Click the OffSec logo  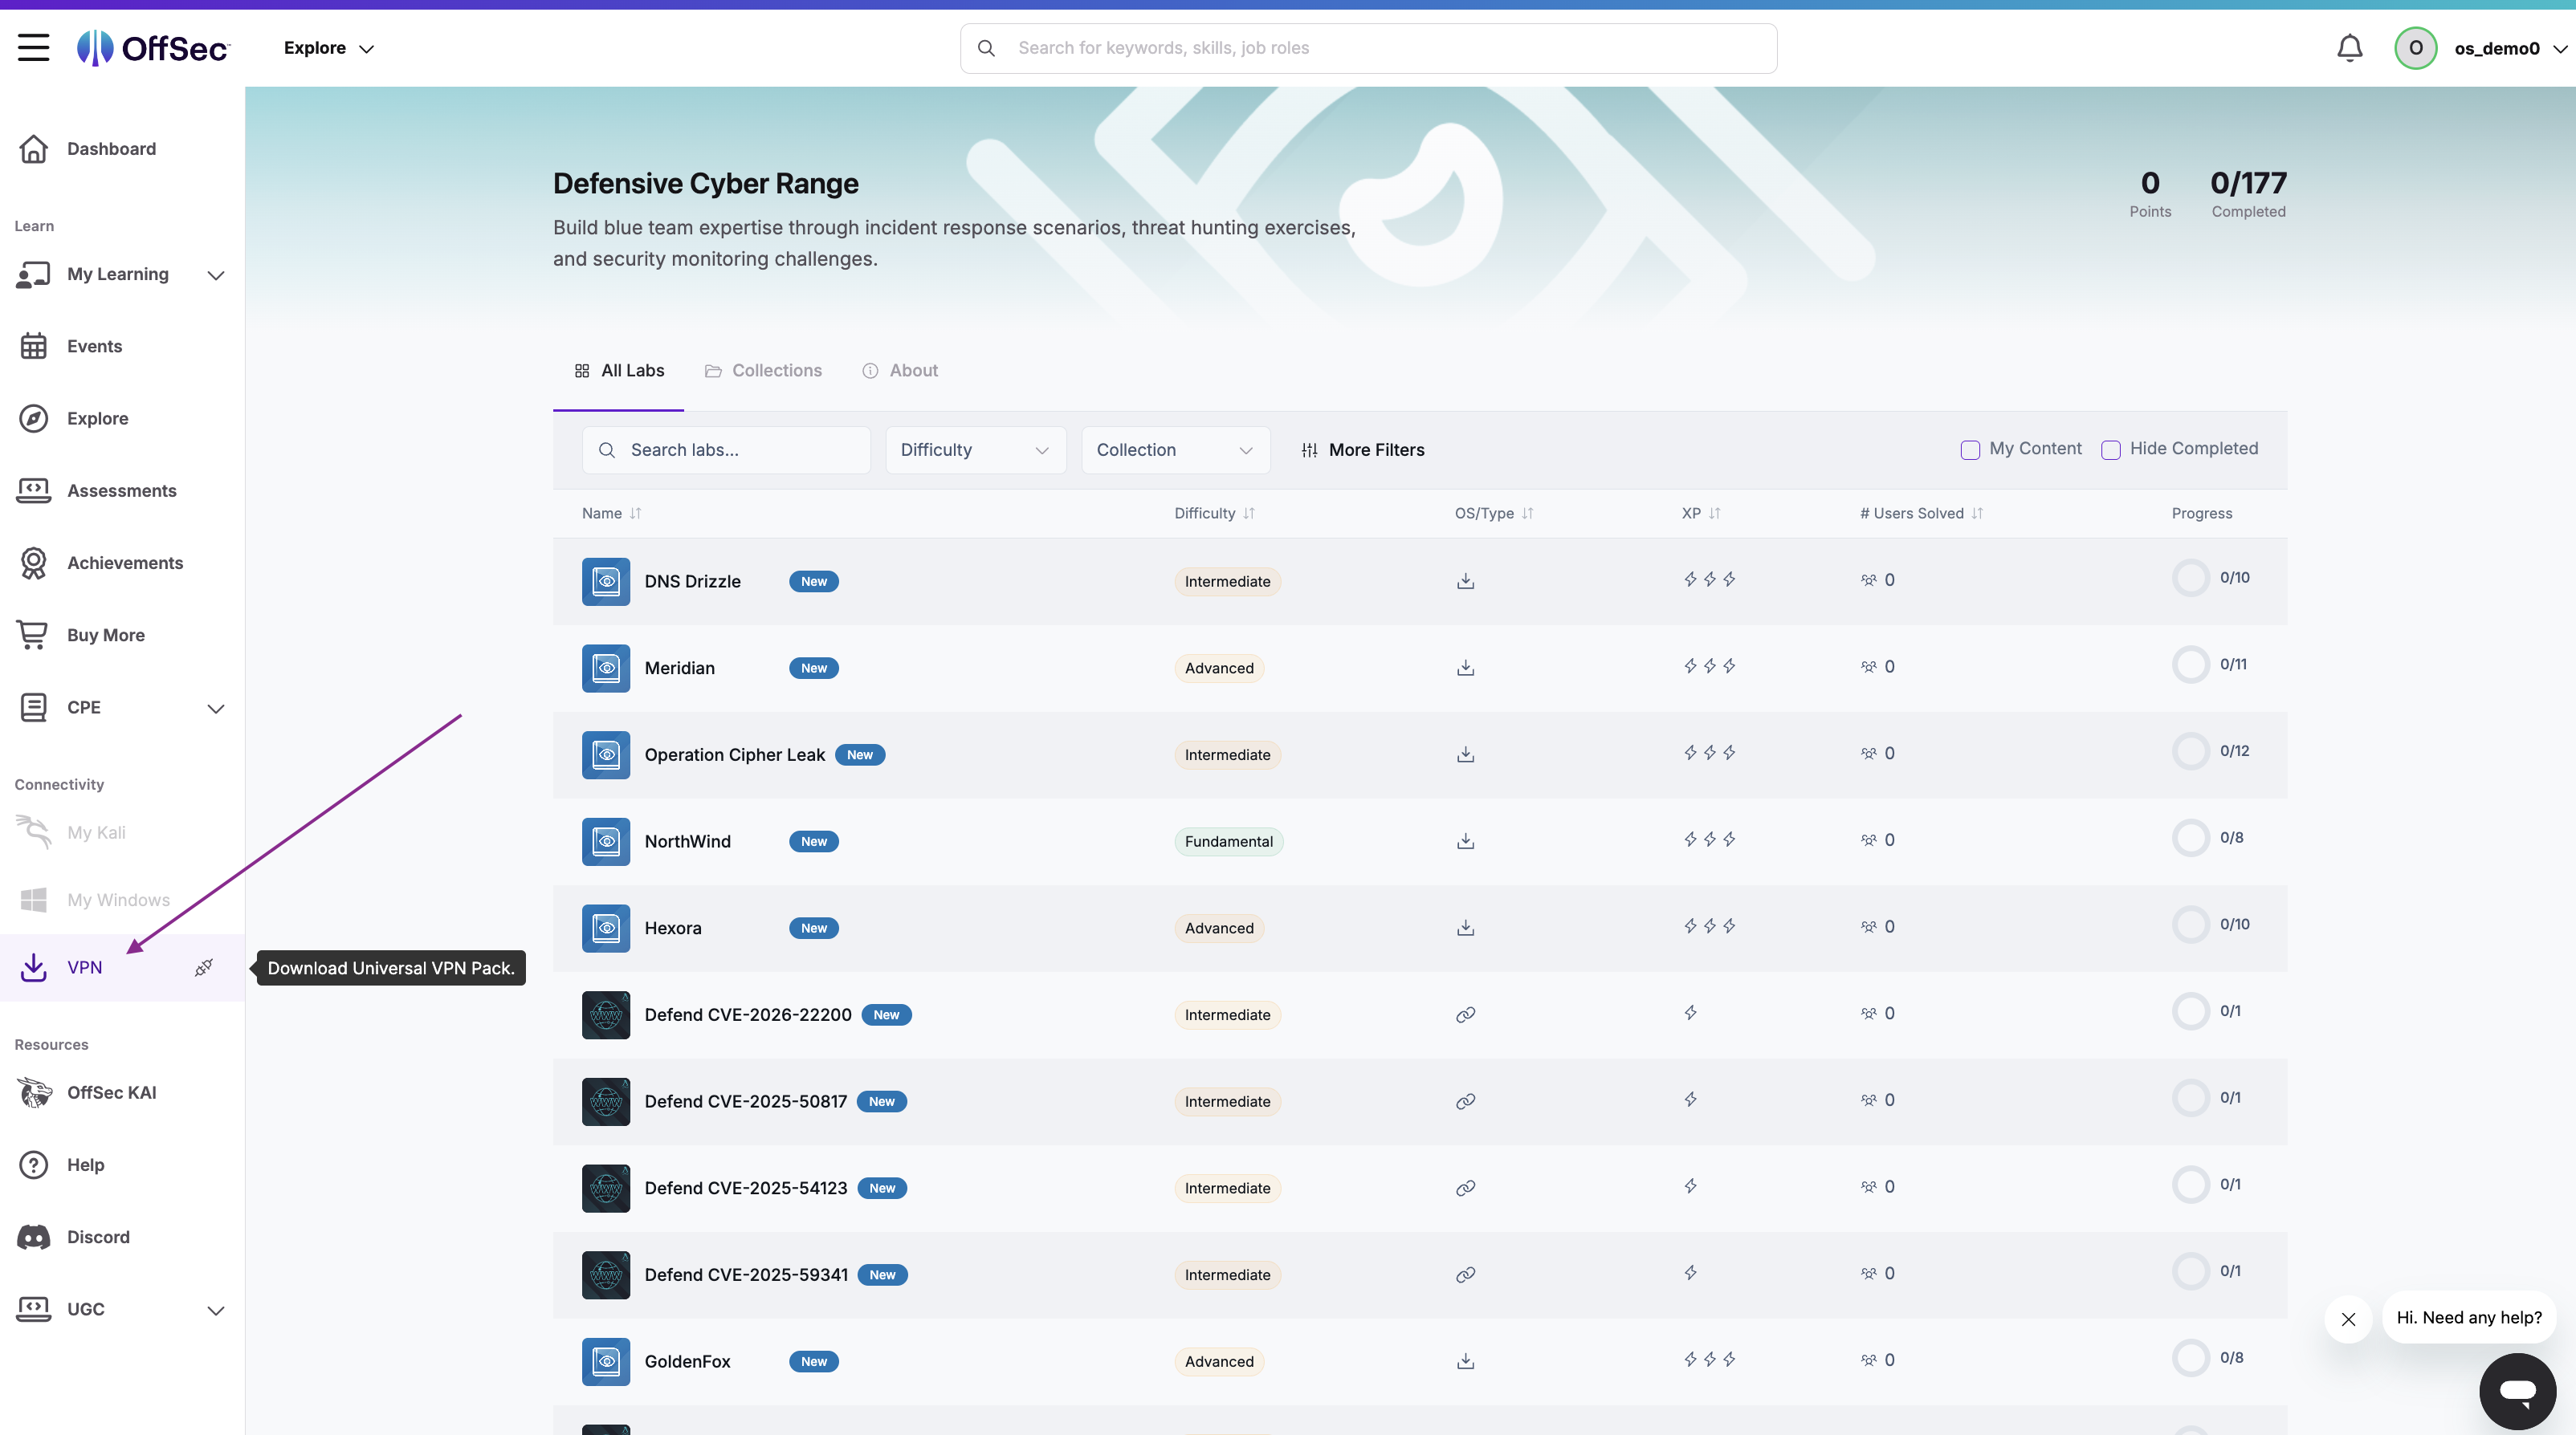[x=153, y=47]
